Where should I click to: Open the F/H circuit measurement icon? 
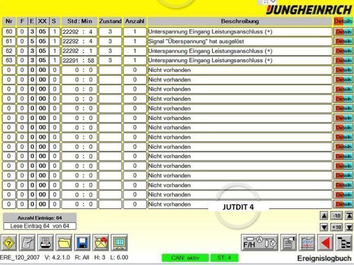point(260,243)
